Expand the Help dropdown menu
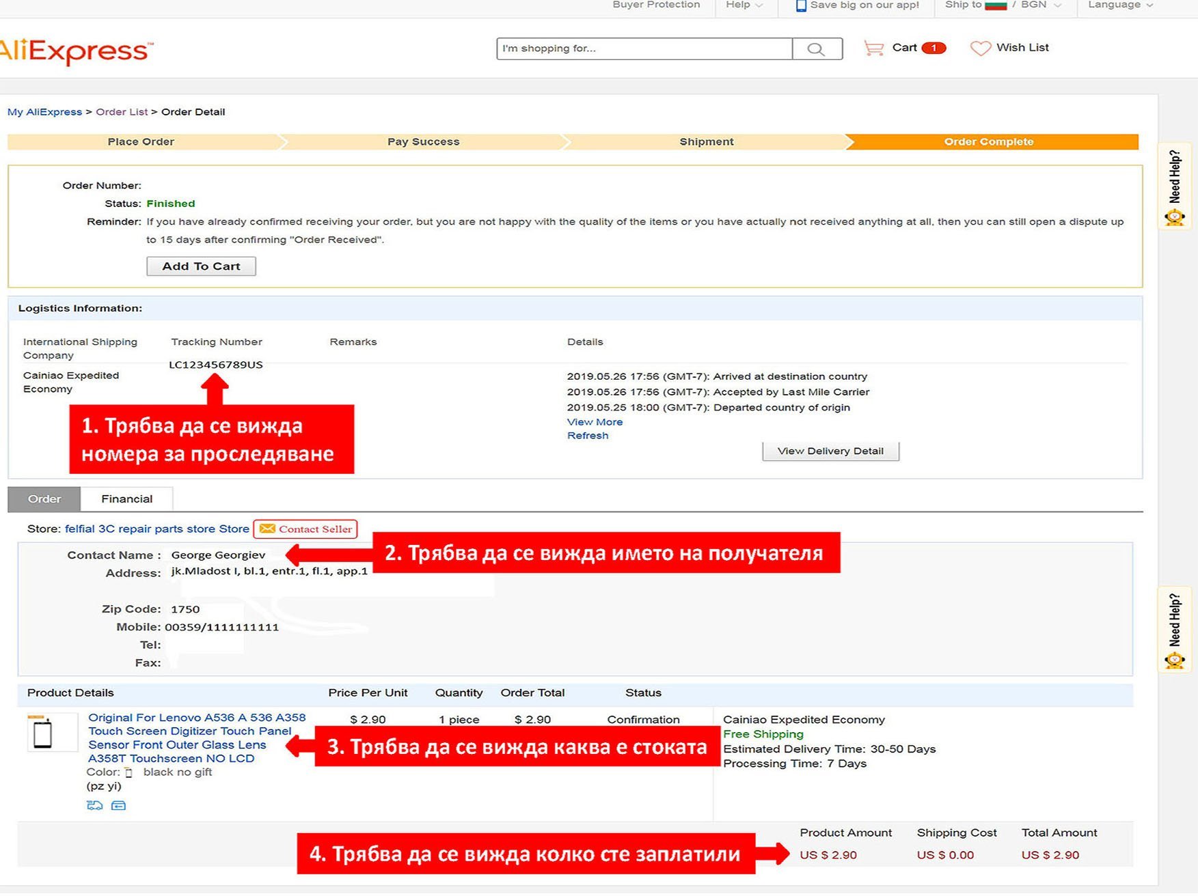The height and width of the screenshot is (896, 1198). pos(744,5)
